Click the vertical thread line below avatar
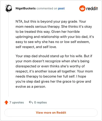102x121 pixels. [9, 54]
